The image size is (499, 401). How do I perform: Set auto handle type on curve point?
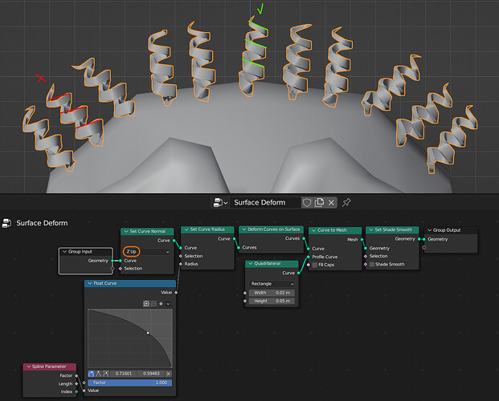coord(92,374)
